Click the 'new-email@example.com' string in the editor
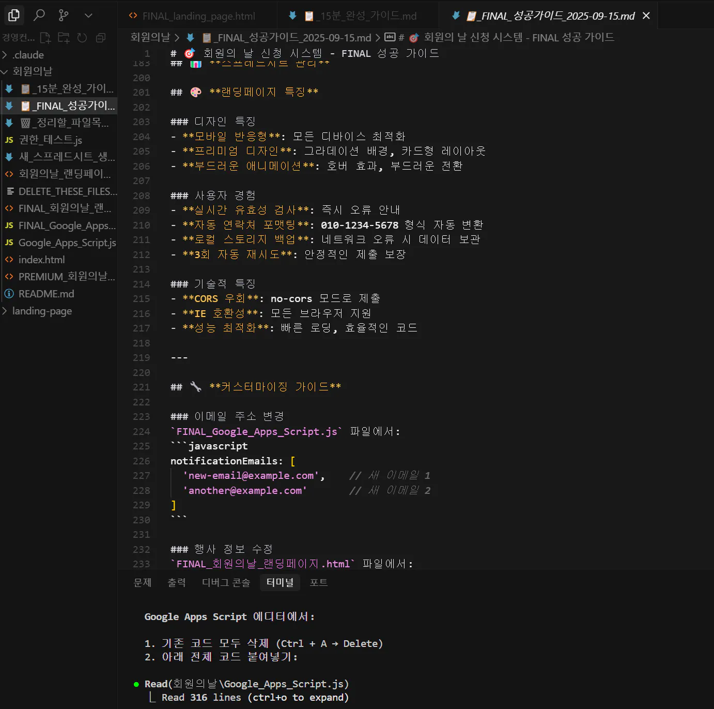Image resolution: width=714 pixels, height=709 pixels. tap(251, 476)
